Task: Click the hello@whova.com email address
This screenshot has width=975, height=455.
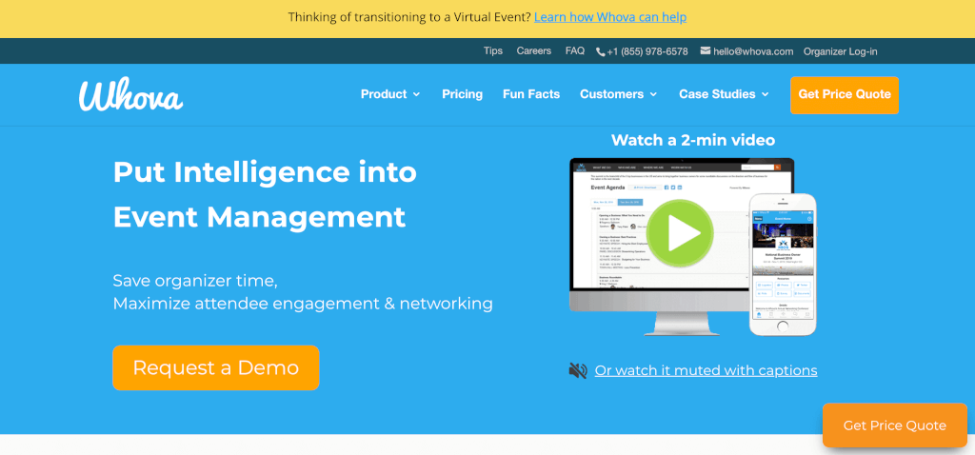Action: (754, 51)
